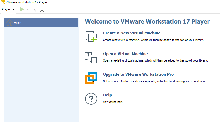Click the Open a Virtual Machine folder icon

(91, 57)
